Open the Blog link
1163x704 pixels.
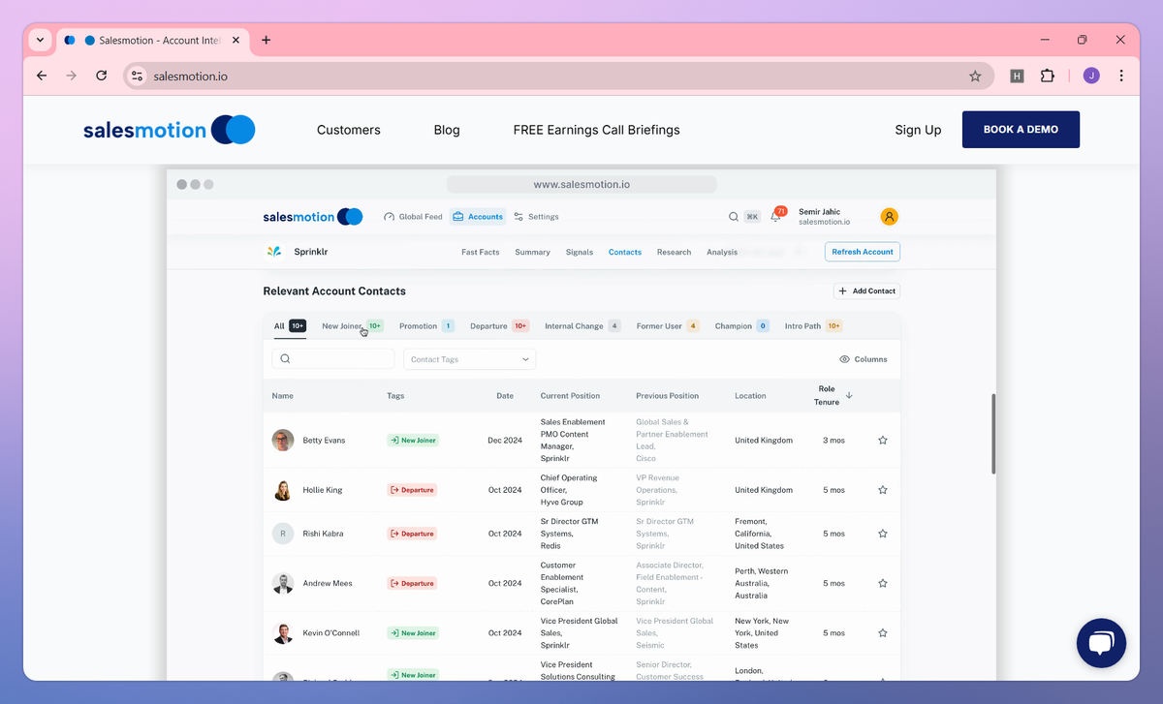point(447,130)
